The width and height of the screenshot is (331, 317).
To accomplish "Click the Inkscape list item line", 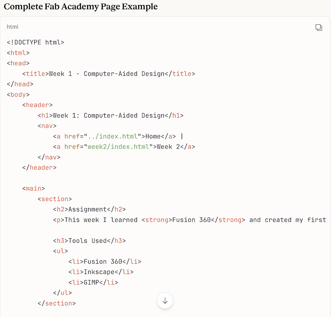I will [x=101, y=272].
